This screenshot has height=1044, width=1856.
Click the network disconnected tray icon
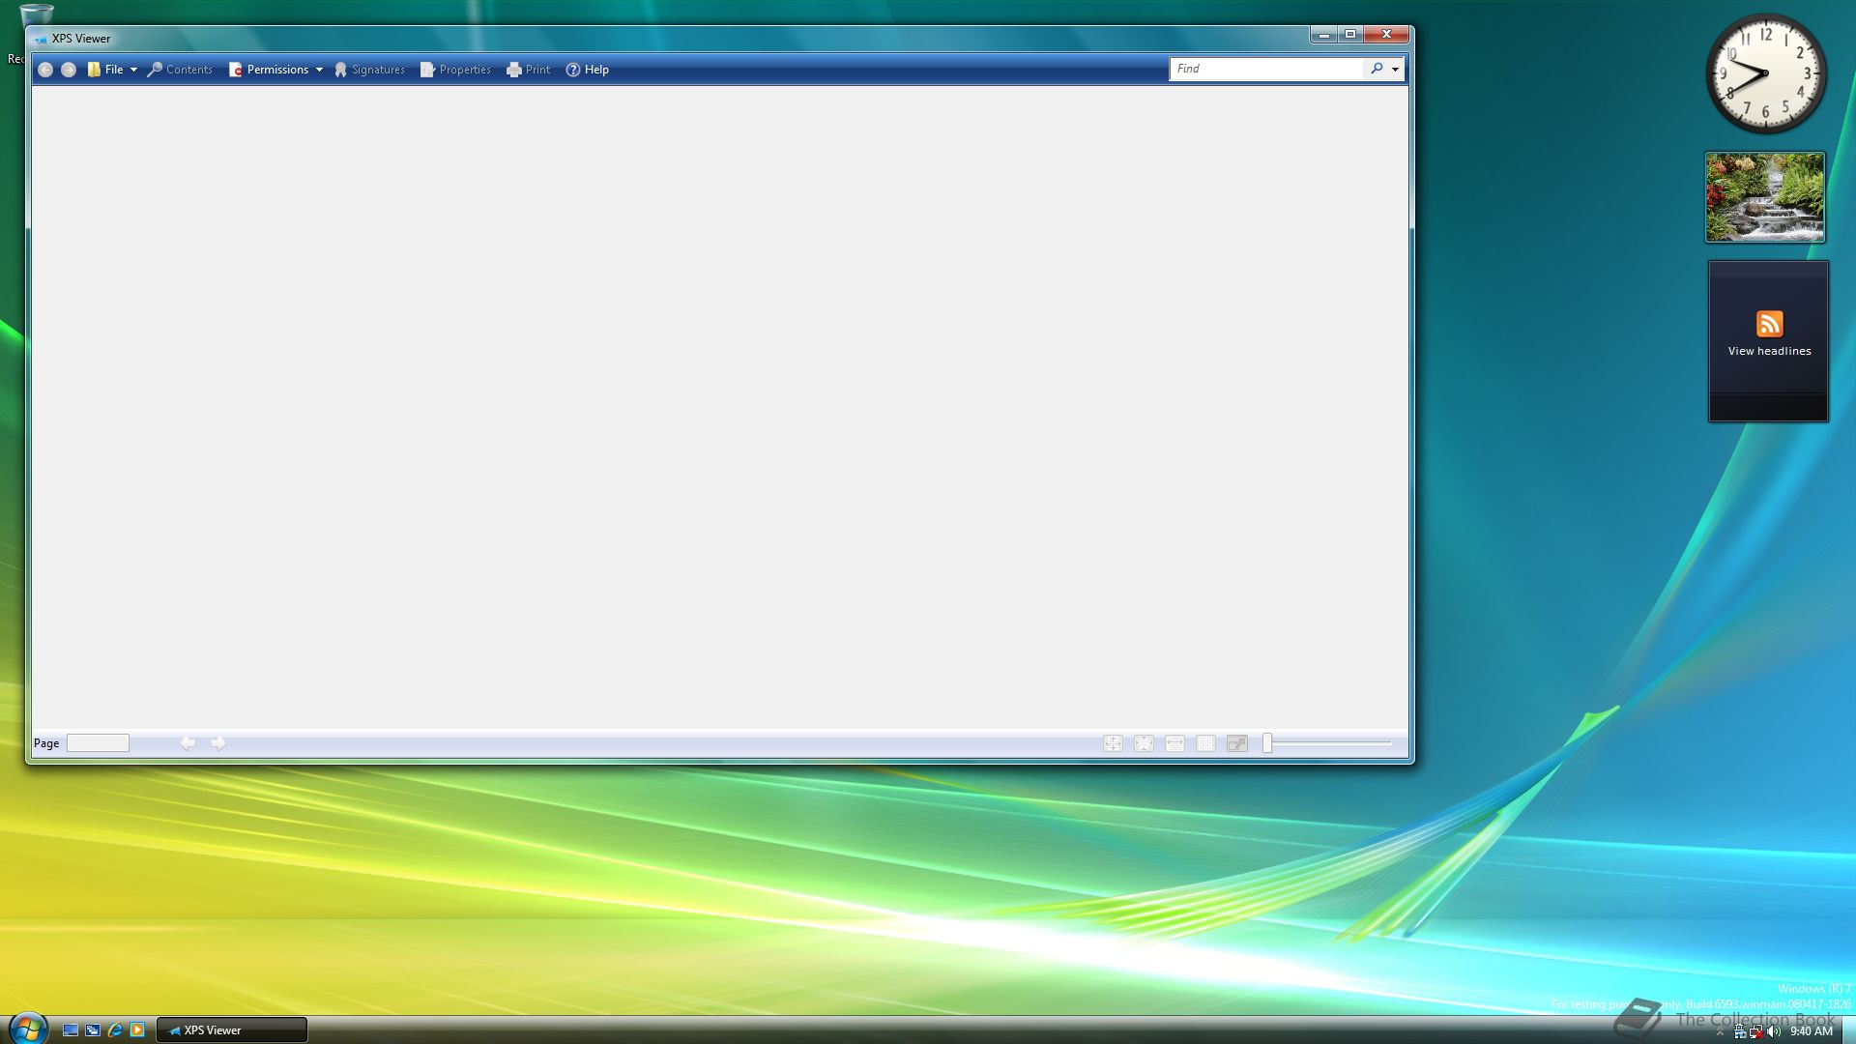tap(1756, 1031)
